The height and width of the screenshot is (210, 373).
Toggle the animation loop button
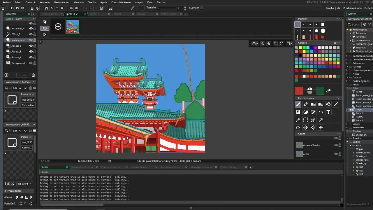(45, 28)
